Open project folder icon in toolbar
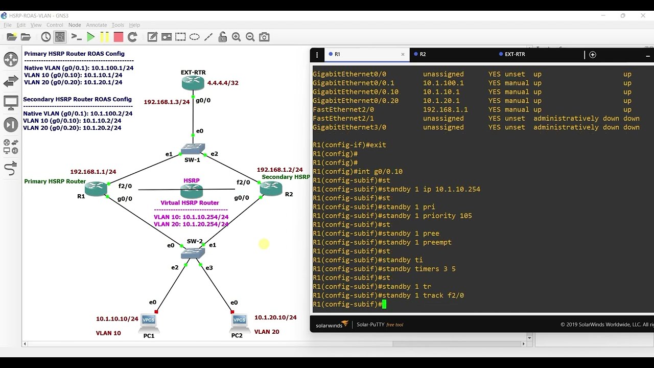The height and width of the screenshot is (368, 654). click(x=26, y=37)
